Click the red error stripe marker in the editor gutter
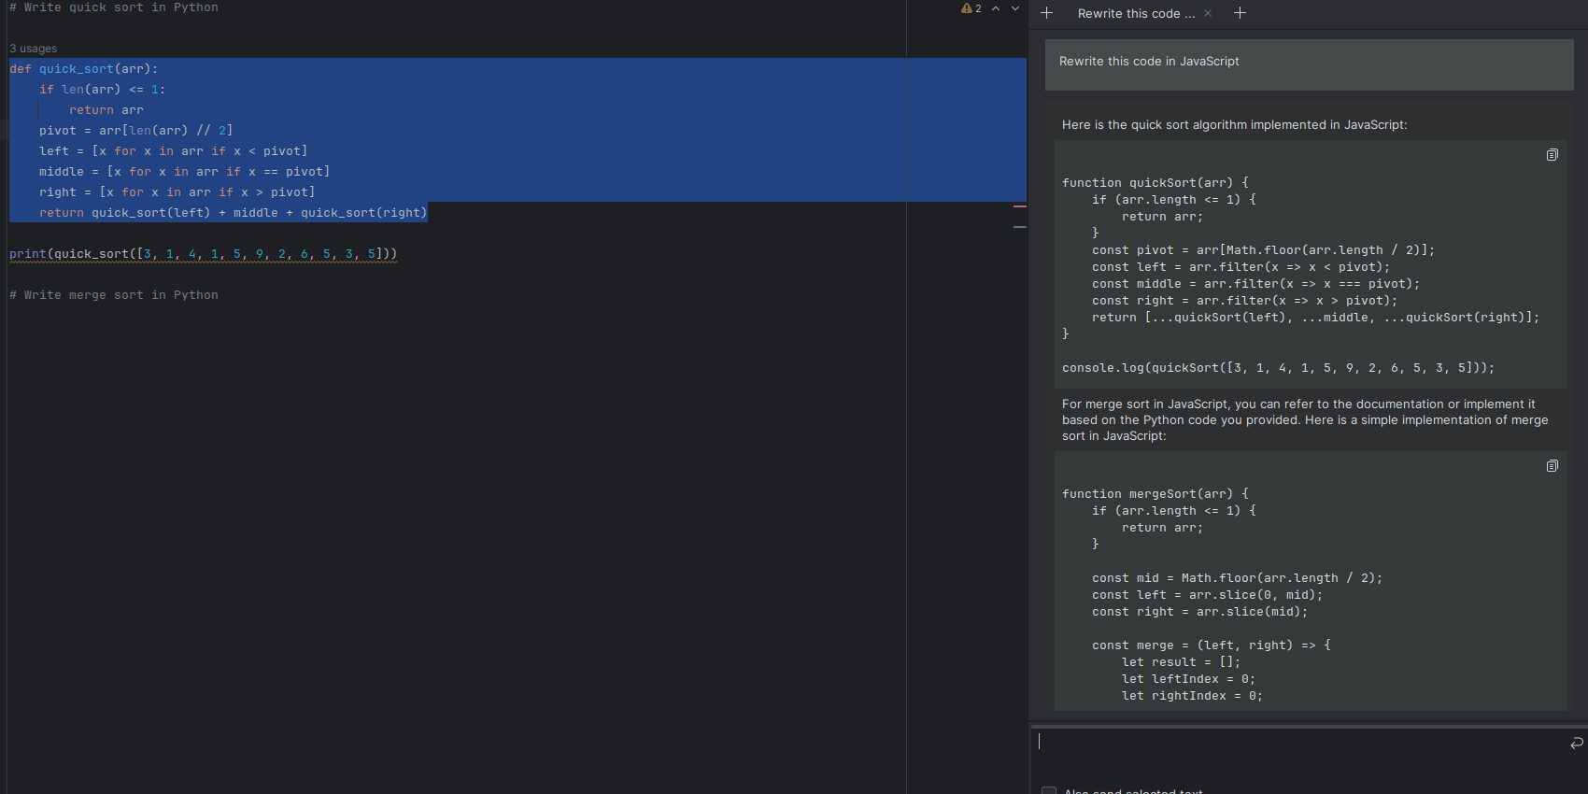1588x794 pixels. coord(1020,206)
